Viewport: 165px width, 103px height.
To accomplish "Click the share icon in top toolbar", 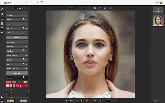I will (x=110, y=8).
